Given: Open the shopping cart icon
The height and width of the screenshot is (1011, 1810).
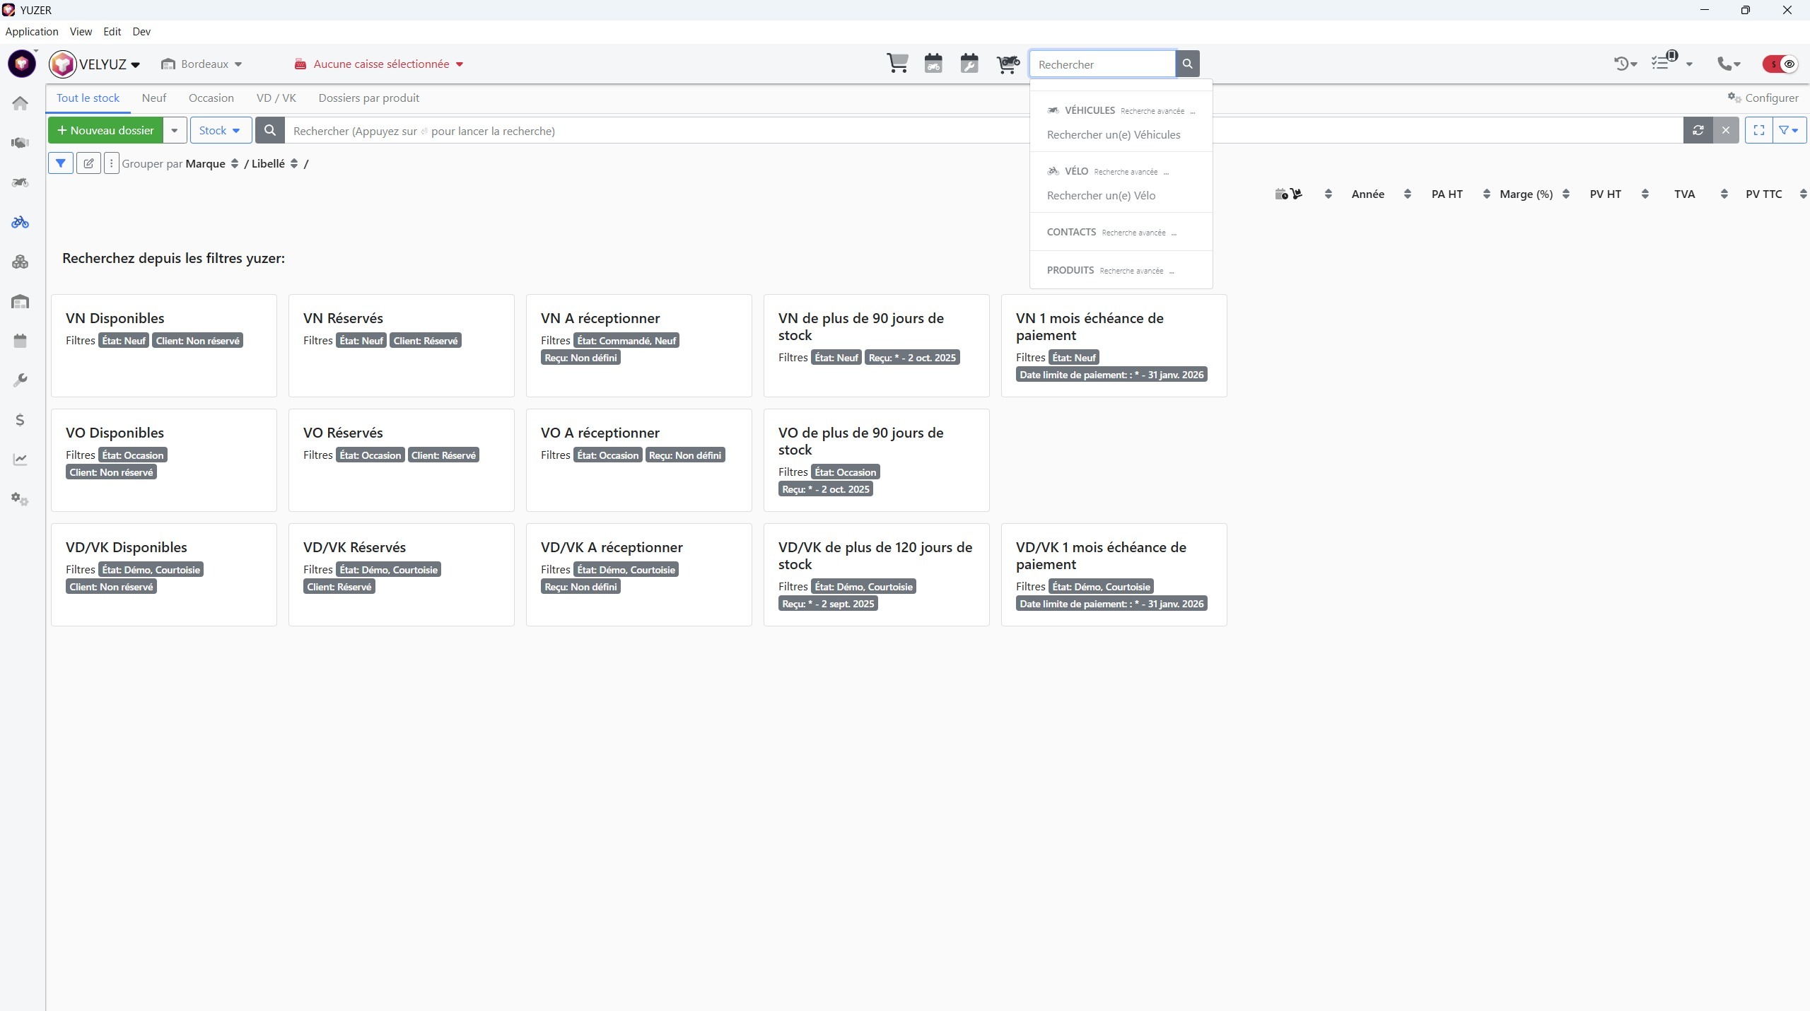Looking at the screenshot, I should coord(897,64).
